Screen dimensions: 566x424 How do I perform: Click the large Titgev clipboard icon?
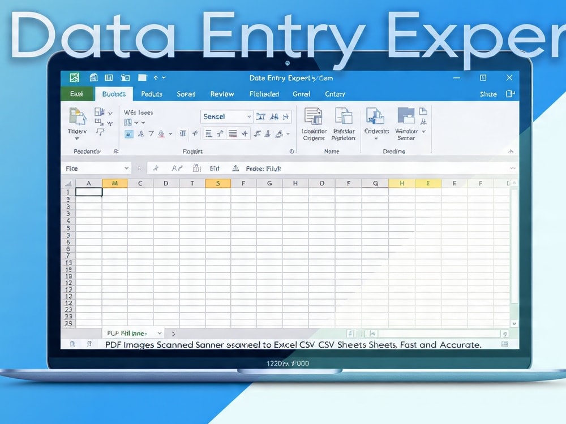78,117
